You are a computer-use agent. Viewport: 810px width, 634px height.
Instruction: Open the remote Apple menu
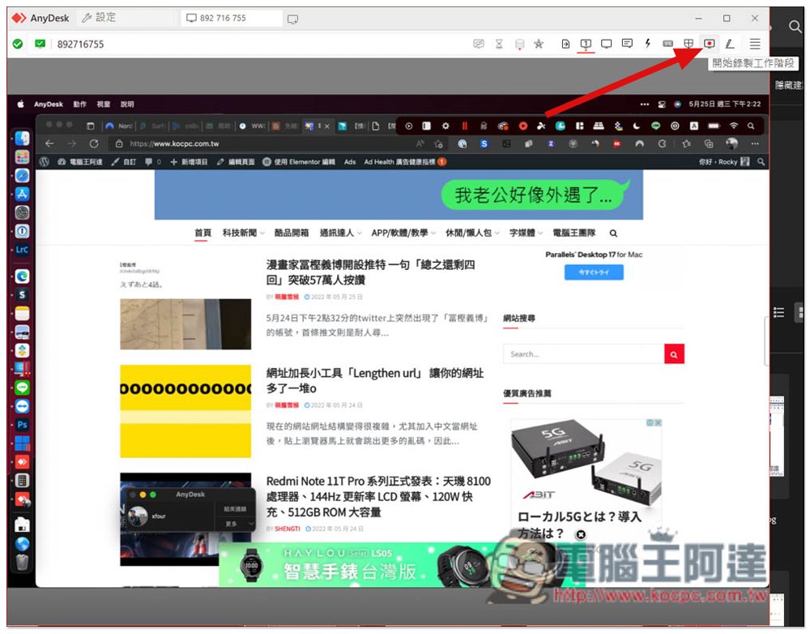(21, 104)
